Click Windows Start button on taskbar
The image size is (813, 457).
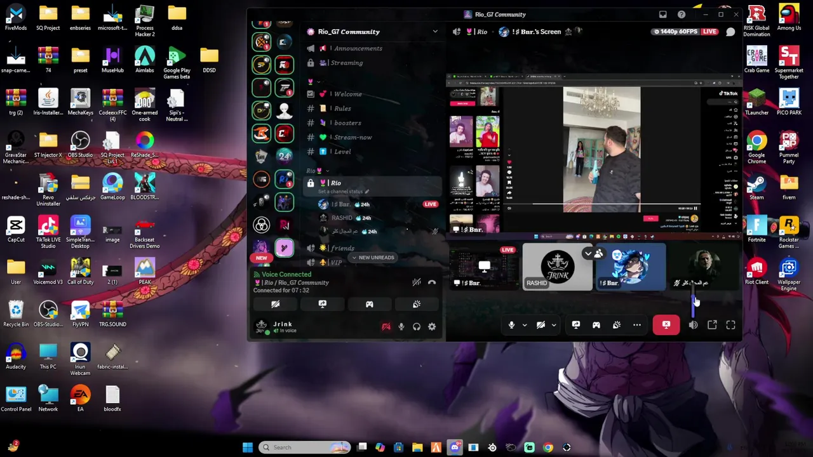click(248, 447)
